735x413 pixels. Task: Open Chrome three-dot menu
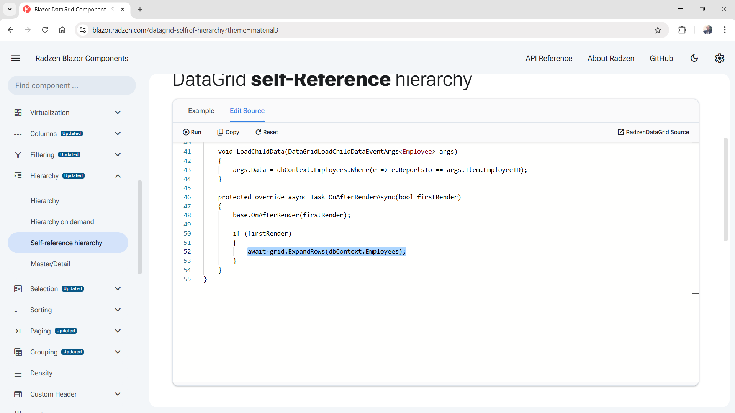pos(725,30)
